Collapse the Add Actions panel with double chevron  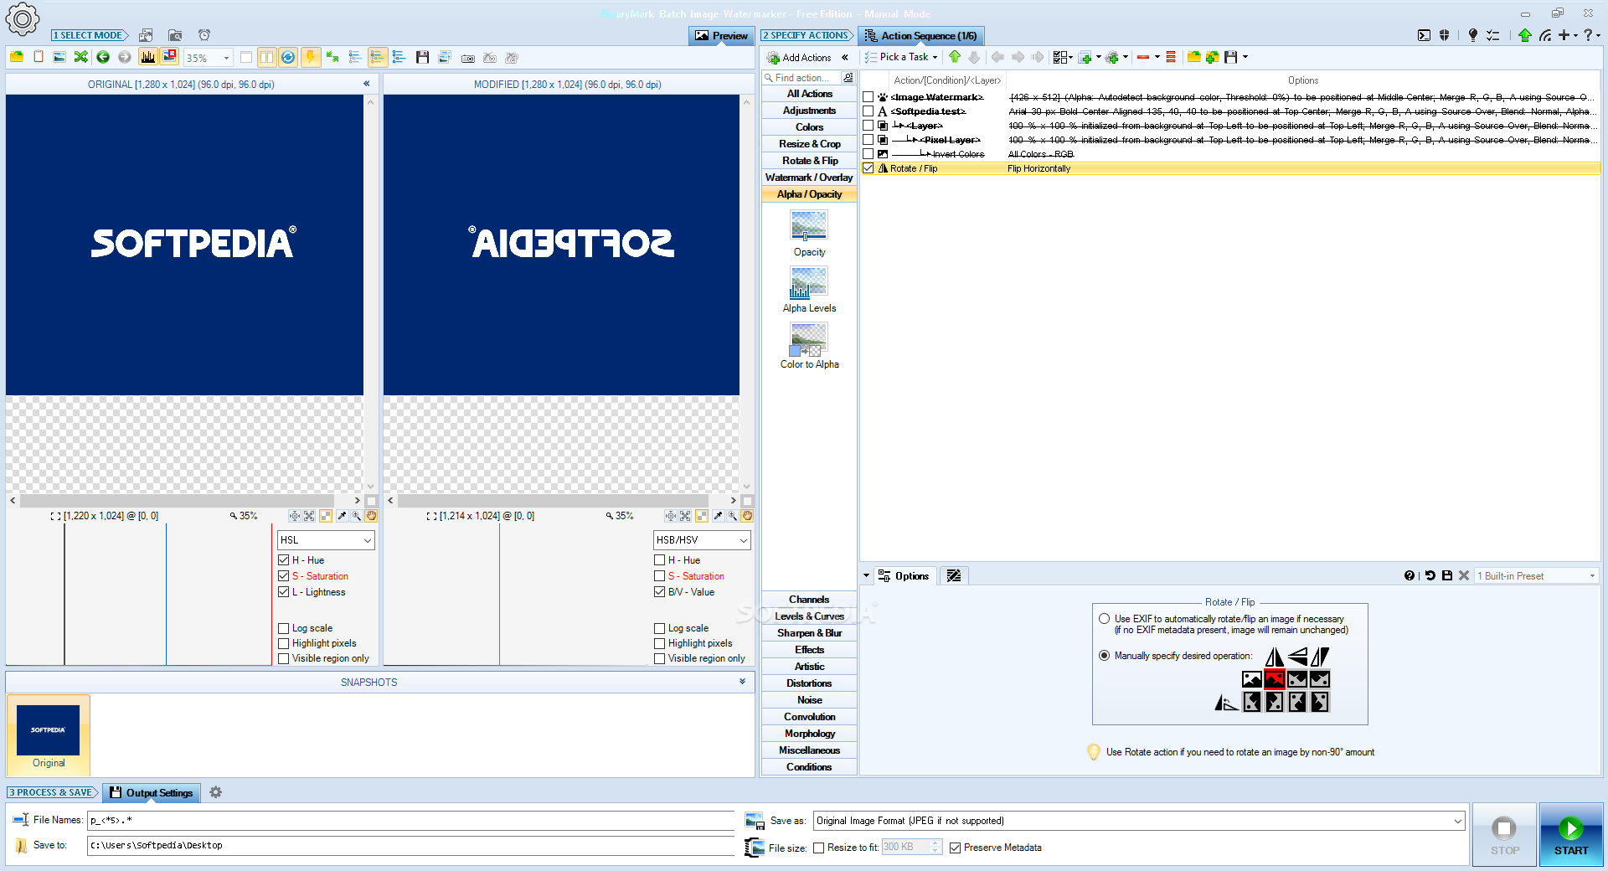point(845,58)
